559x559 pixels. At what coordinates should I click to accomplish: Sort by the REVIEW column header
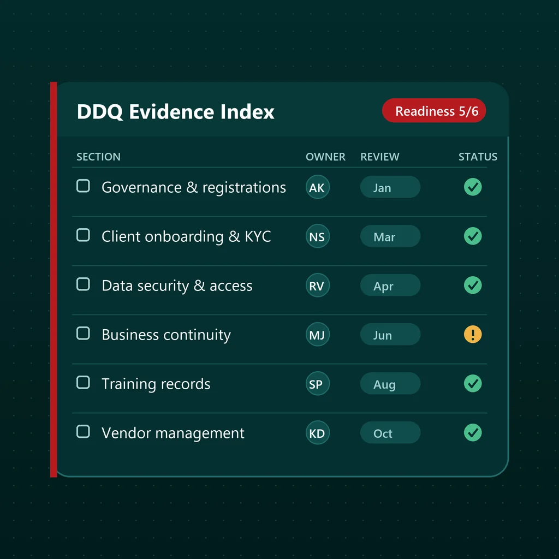(380, 157)
